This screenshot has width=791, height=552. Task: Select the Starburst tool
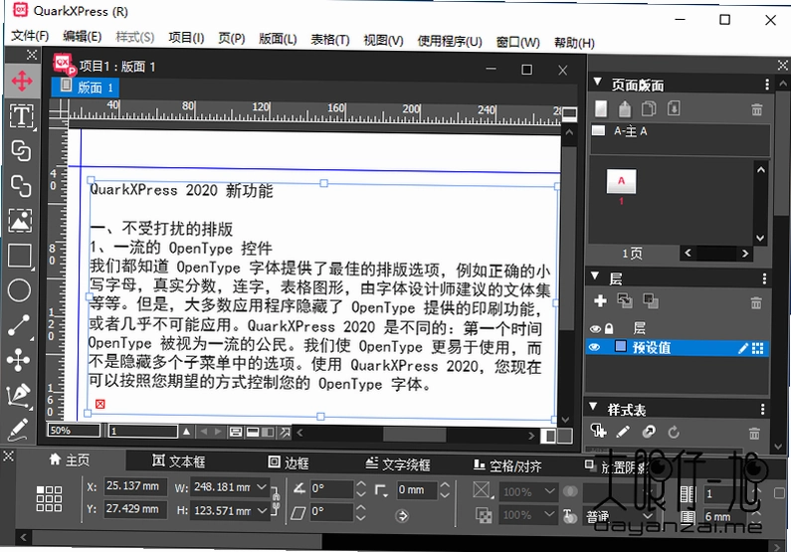pyautogui.click(x=19, y=360)
